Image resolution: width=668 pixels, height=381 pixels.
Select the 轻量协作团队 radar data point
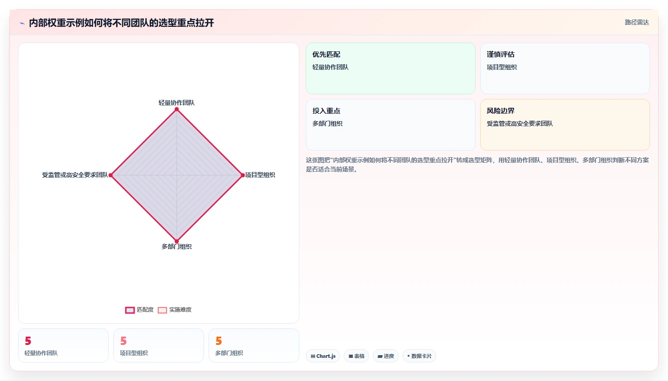coord(177,109)
